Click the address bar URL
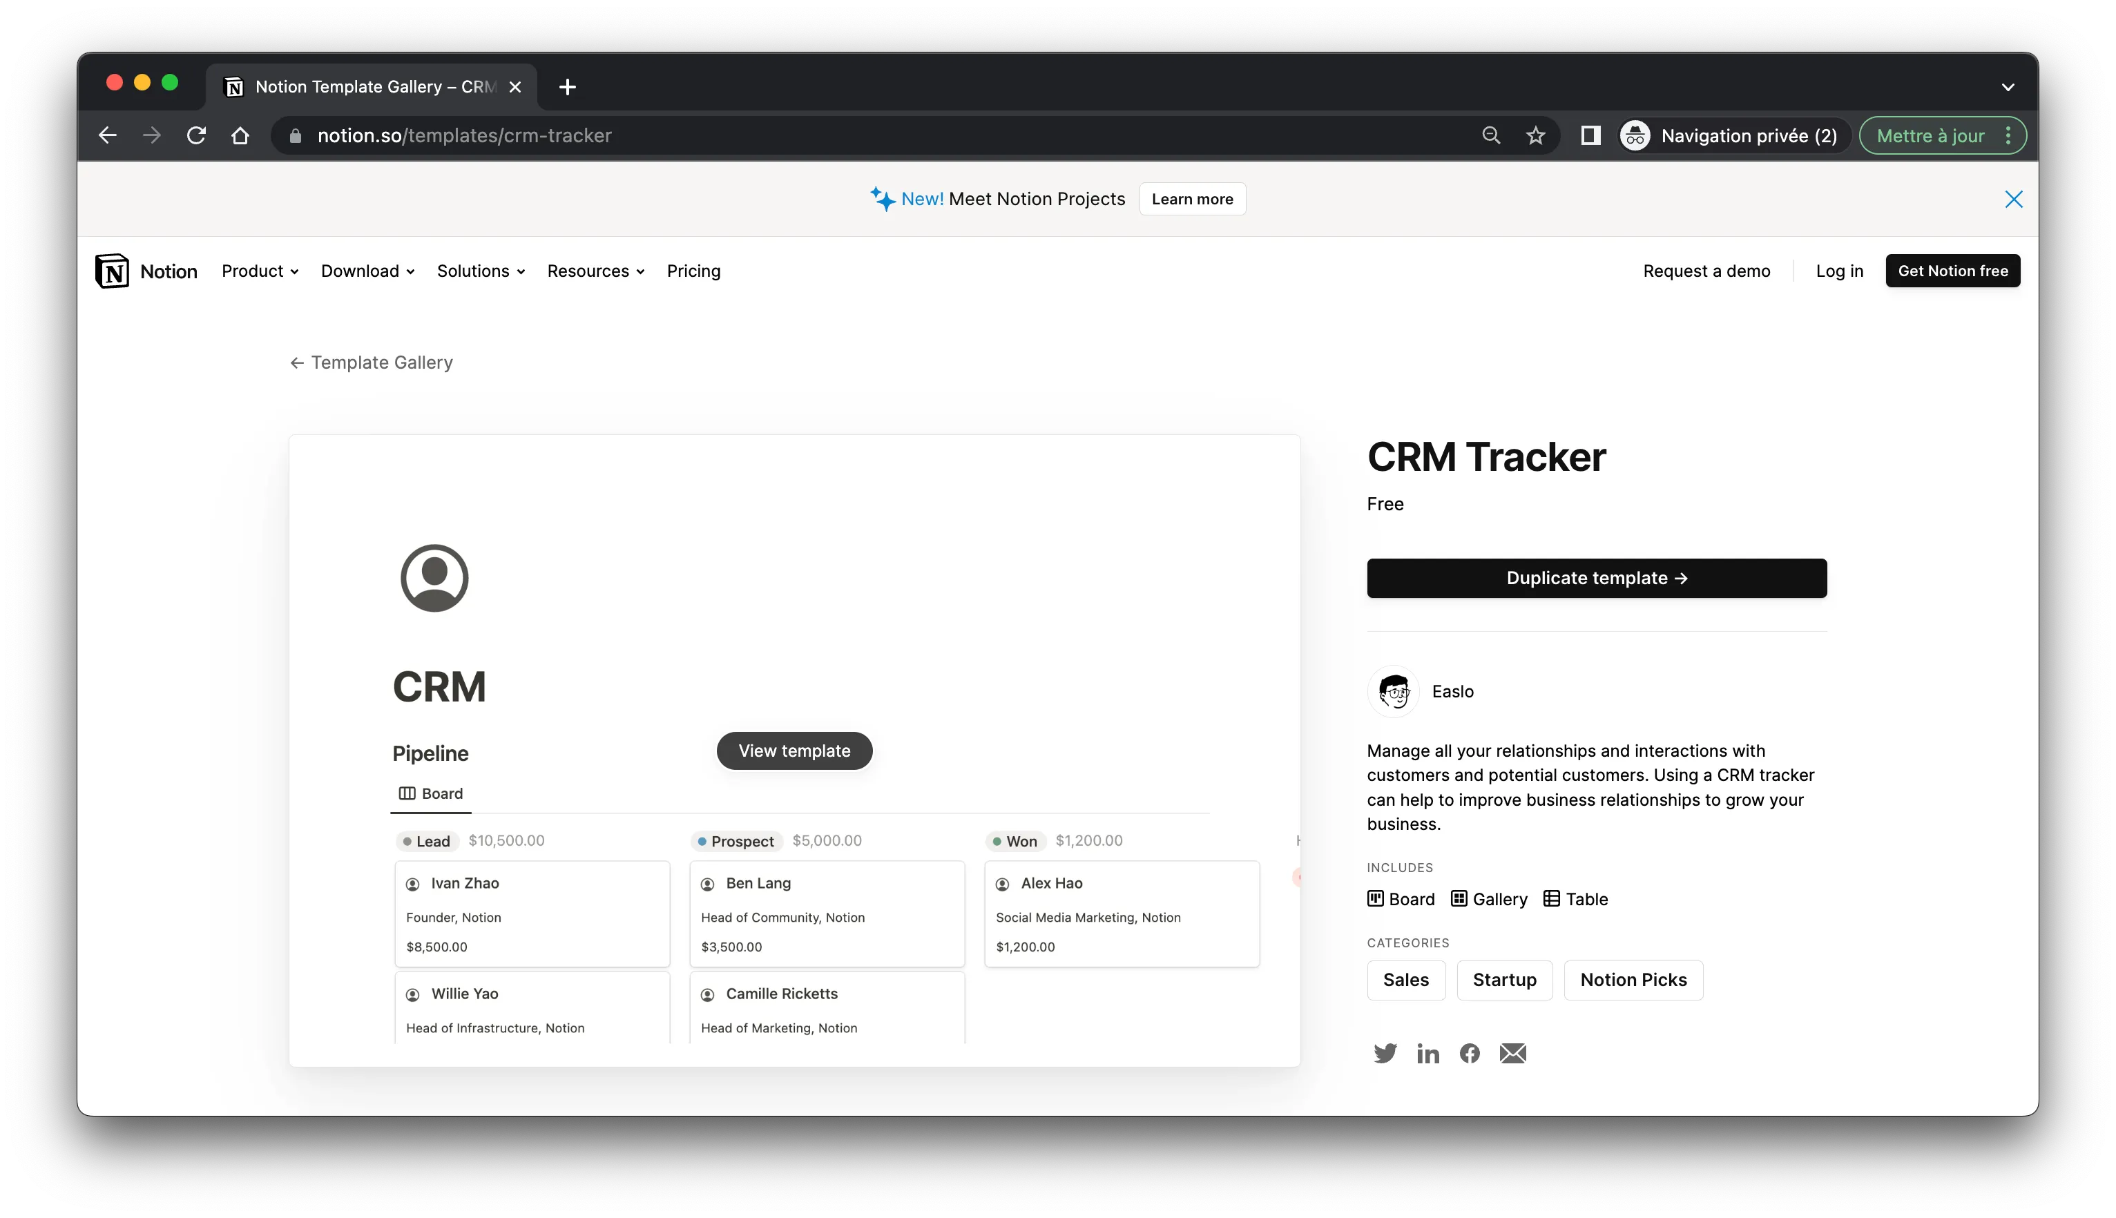The image size is (2116, 1218). point(464,135)
